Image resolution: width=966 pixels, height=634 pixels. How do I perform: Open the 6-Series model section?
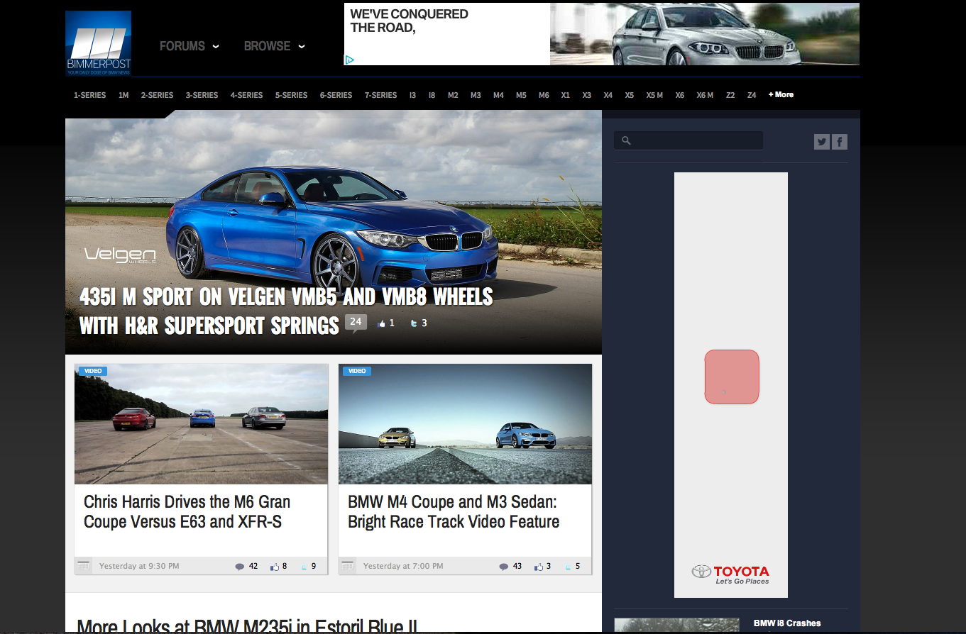336,95
